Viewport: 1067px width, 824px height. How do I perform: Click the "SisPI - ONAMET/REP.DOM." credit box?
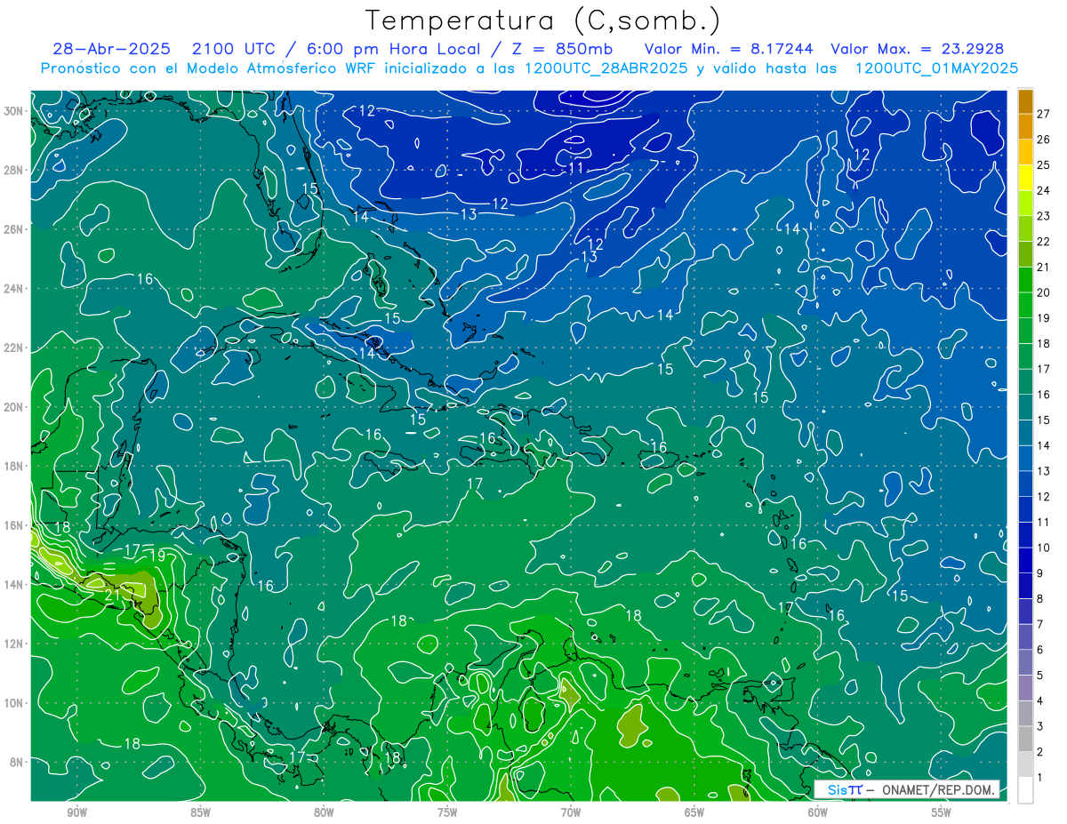click(907, 789)
